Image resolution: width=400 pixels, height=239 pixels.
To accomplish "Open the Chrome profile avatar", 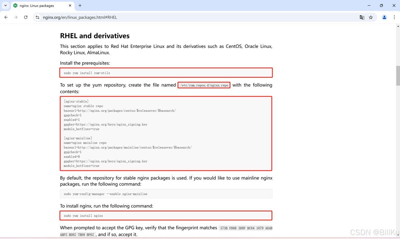I will coord(384,17).
